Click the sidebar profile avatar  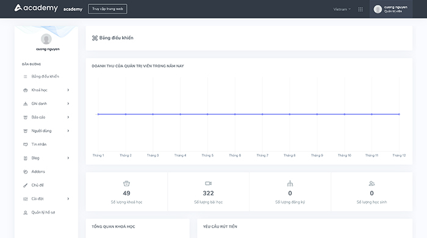[x=46, y=39]
